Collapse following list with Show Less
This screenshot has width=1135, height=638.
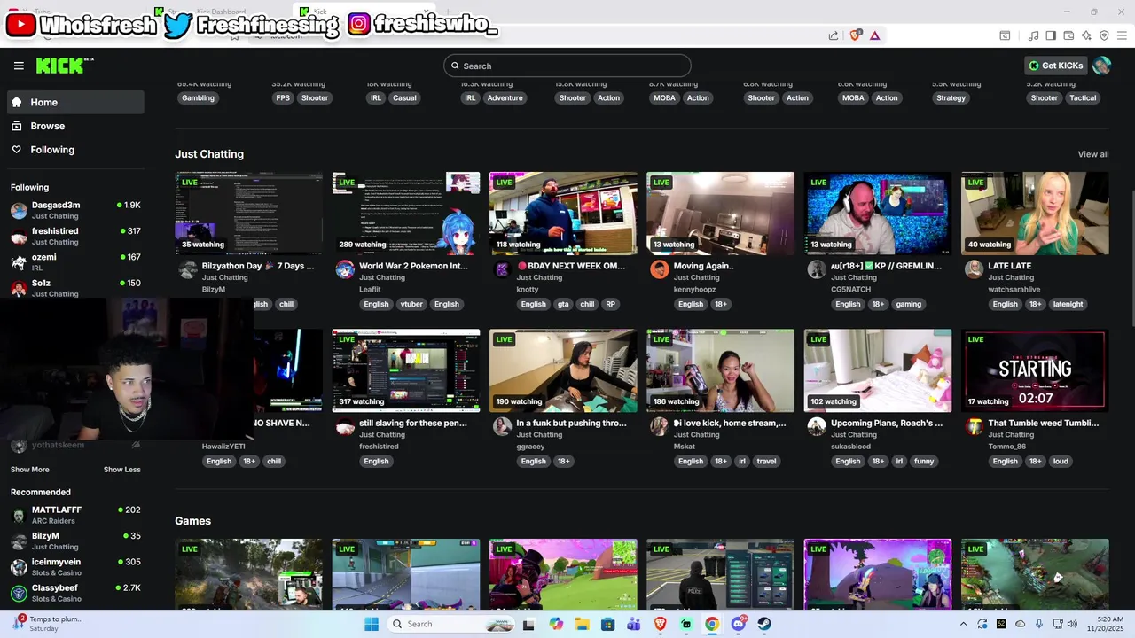tap(122, 470)
